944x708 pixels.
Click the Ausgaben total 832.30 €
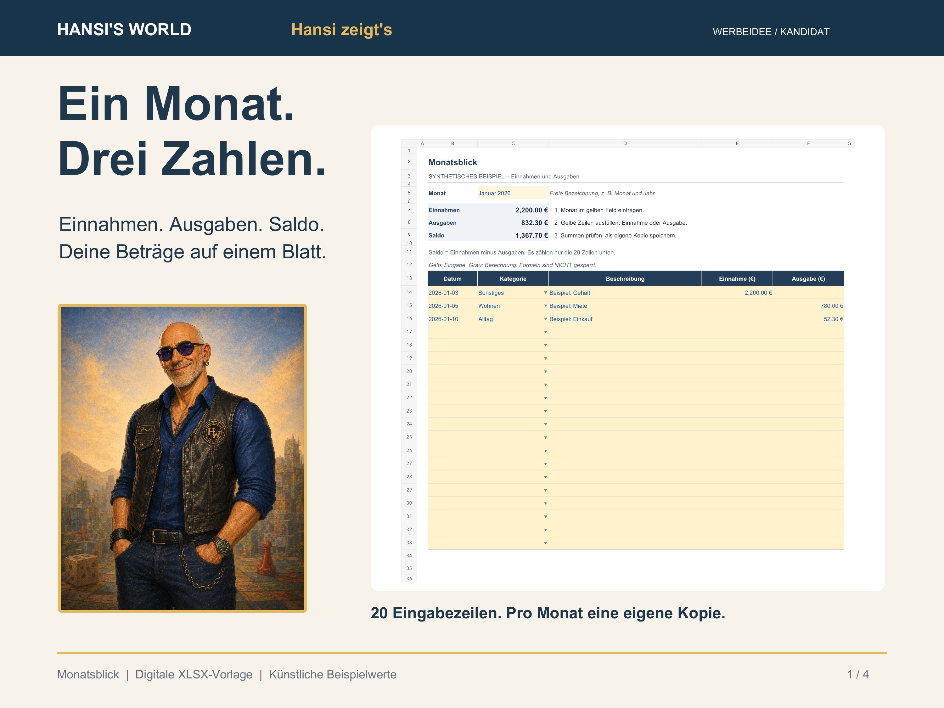(534, 223)
